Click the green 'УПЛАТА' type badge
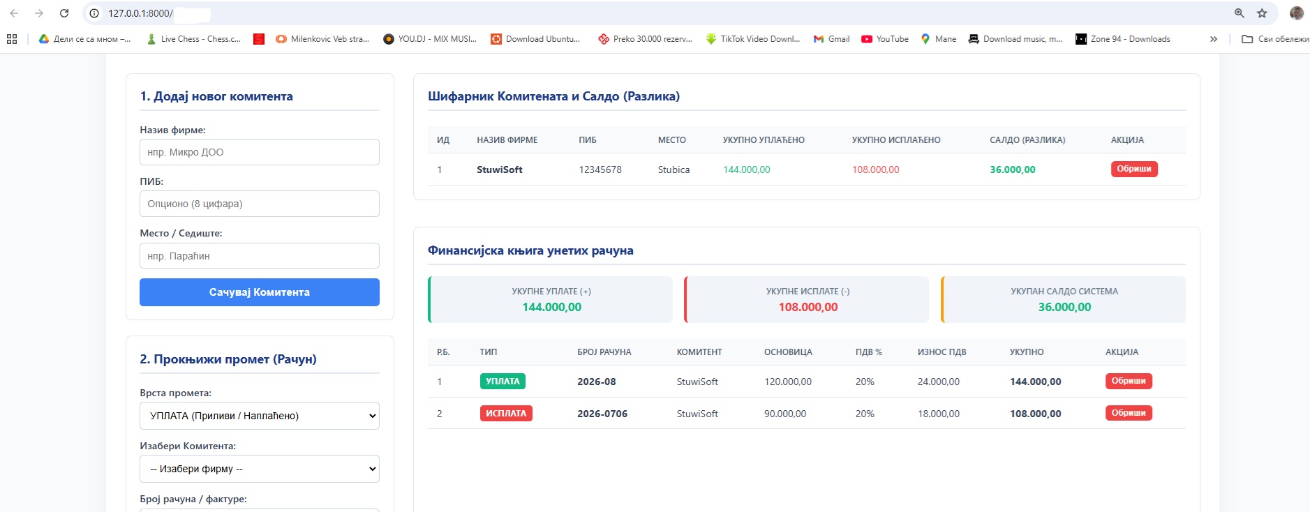This screenshot has width=1310, height=512. point(503,382)
